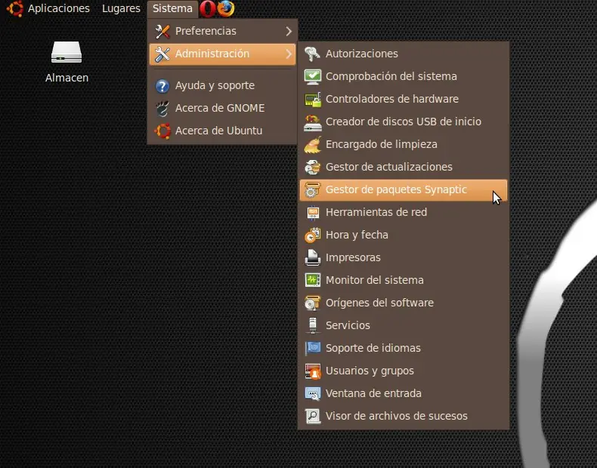This screenshot has width=597, height=468.
Task: Click the Hora y fecha clock icon
Action: coord(313,236)
